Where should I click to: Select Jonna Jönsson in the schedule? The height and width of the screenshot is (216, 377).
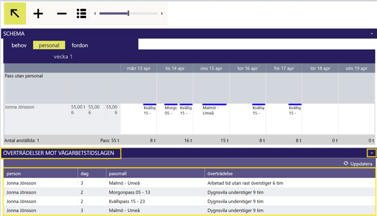pos(20,107)
